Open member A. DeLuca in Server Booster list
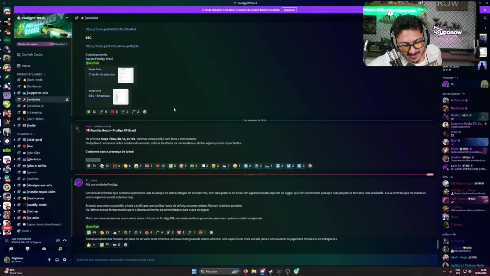 coord(457,100)
